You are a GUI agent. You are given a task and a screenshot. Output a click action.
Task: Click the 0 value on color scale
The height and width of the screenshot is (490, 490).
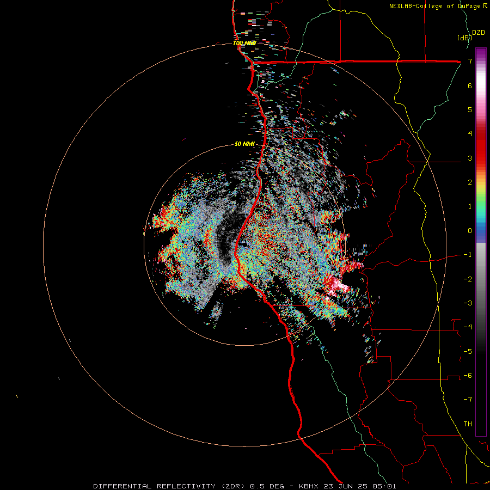[470, 231]
